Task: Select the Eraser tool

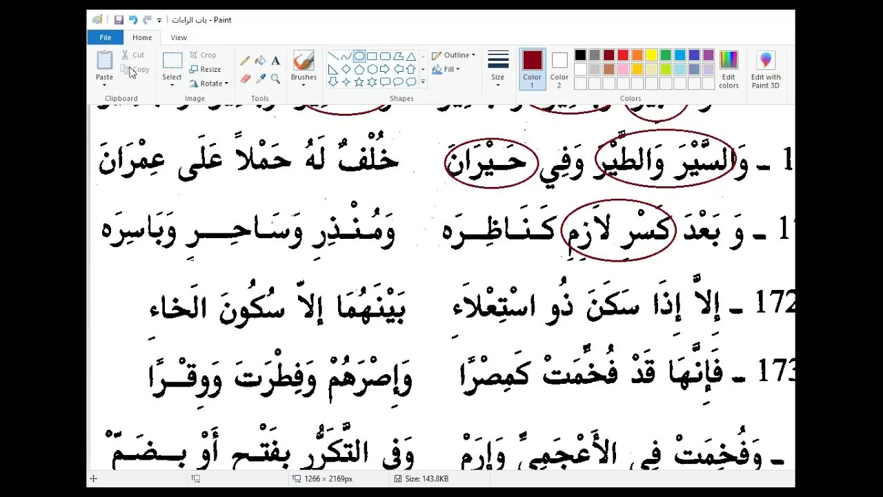Action: [x=245, y=79]
